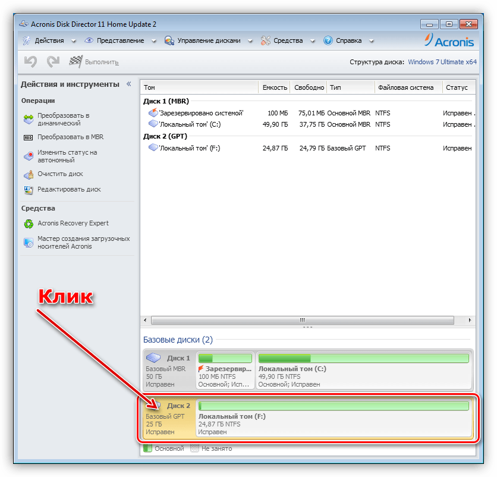The height and width of the screenshot is (477, 497).
Task: Click the Действия menu running-man icon
Action: click(x=27, y=40)
